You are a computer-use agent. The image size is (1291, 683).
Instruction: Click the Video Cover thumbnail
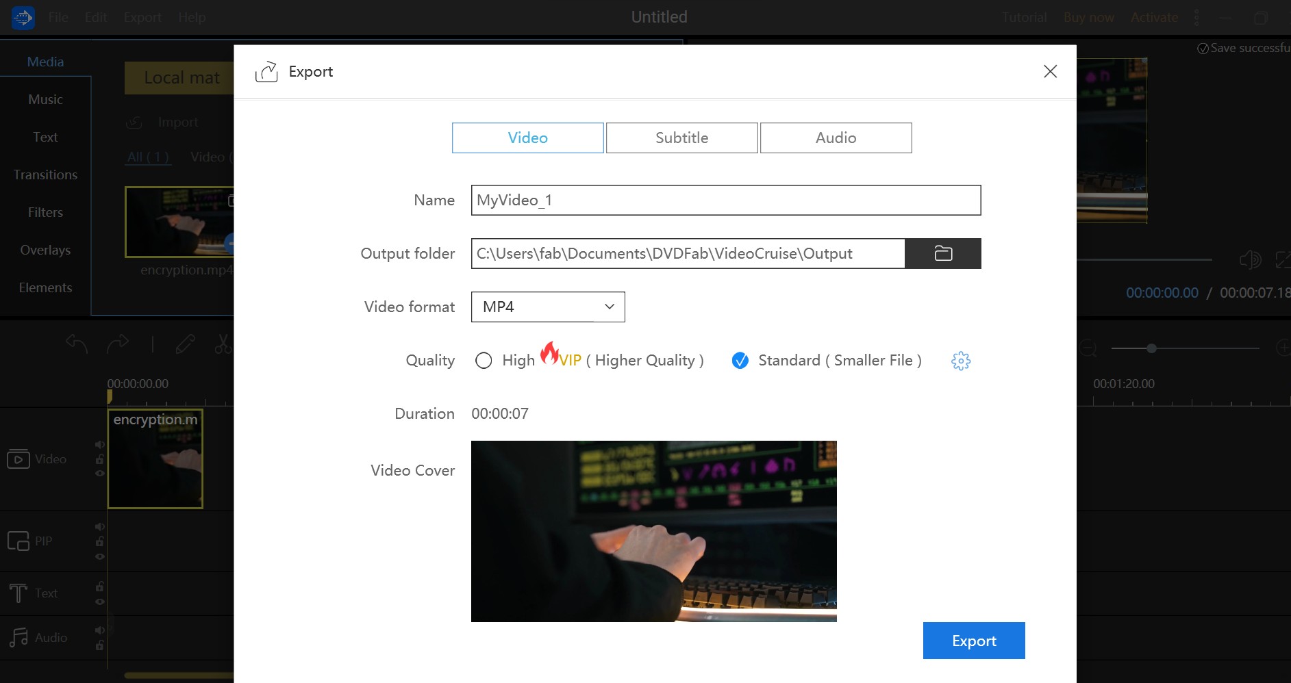tap(654, 531)
